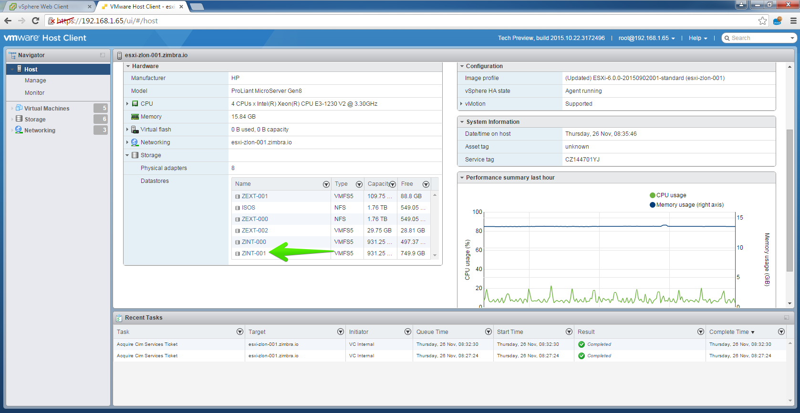Click the host icon next to esxi-zlon-001.zimbra.io title
Image resolution: width=800 pixels, height=413 pixels.
119,55
